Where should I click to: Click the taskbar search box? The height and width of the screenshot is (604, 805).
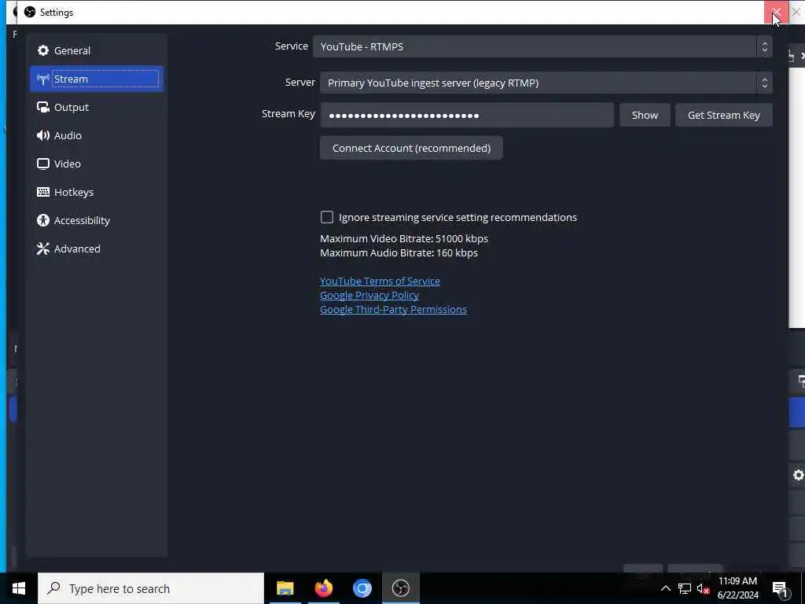151,588
